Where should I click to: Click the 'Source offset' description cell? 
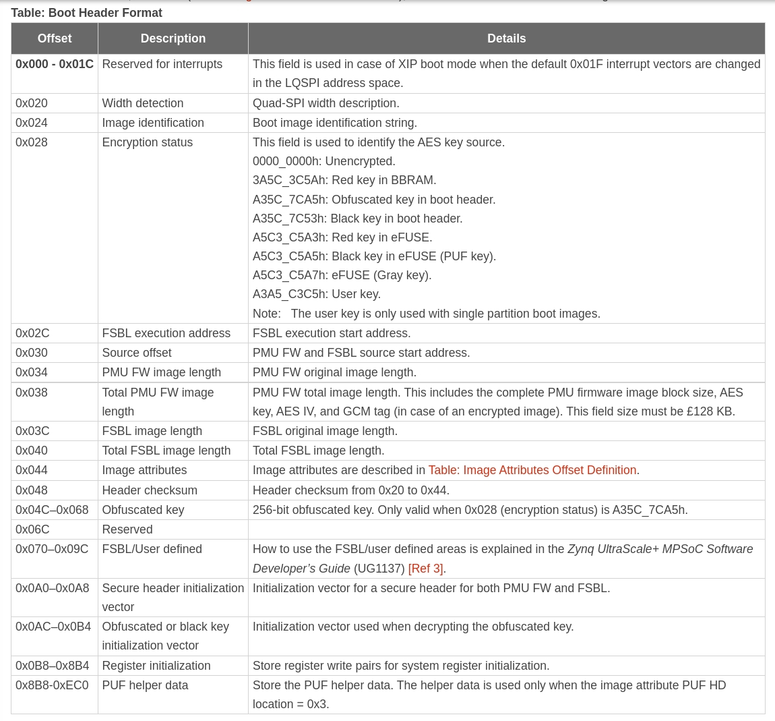click(x=137, y=353)
